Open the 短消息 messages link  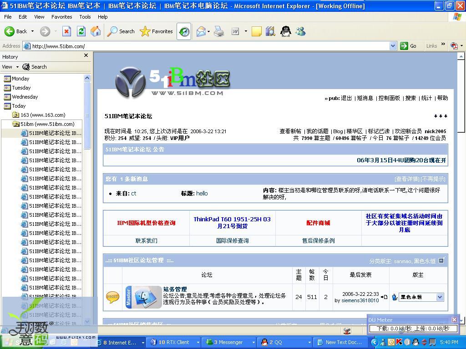[x=365, y=98]
